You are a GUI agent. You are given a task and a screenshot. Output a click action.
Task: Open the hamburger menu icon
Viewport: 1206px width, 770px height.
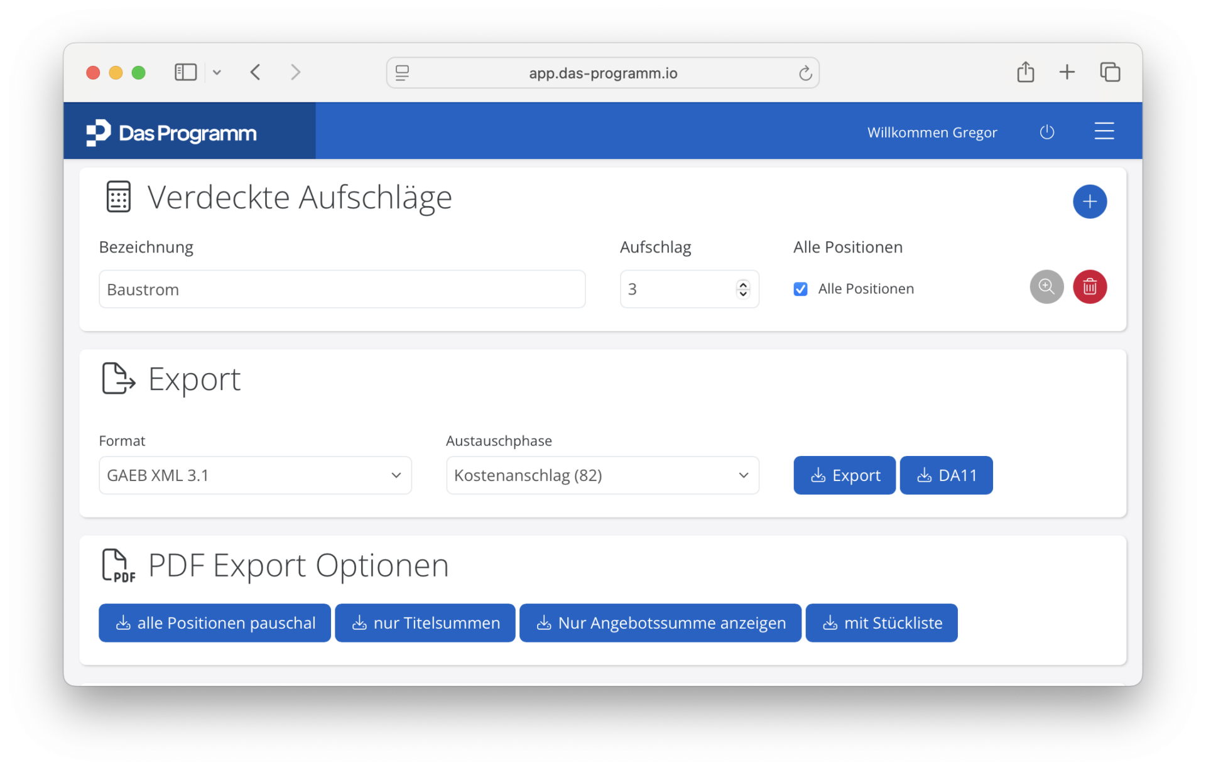1104,131
